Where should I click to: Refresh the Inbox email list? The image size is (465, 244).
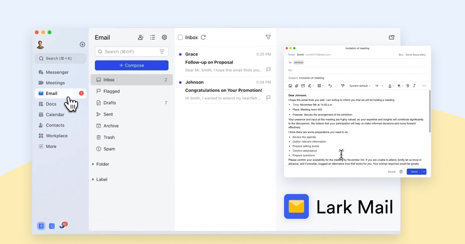203,37
